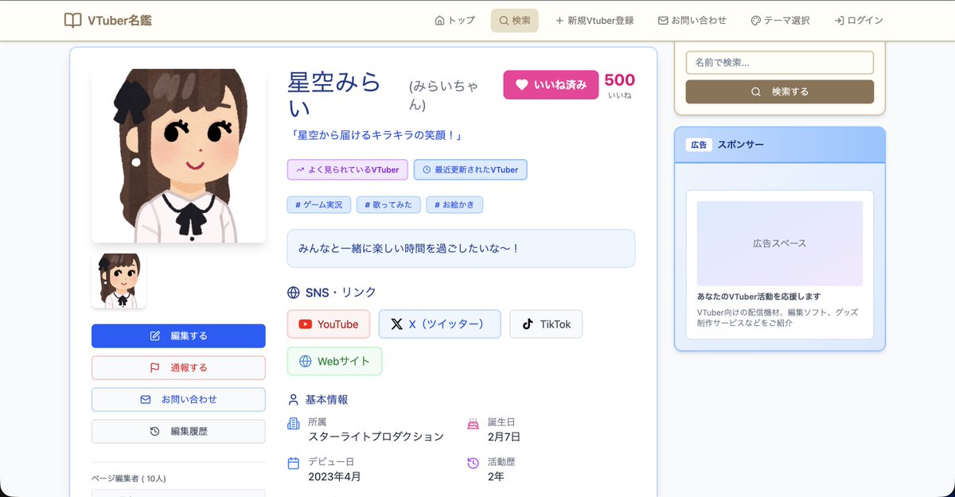
Task: Open the TikTok link
Action: (546, 324)
